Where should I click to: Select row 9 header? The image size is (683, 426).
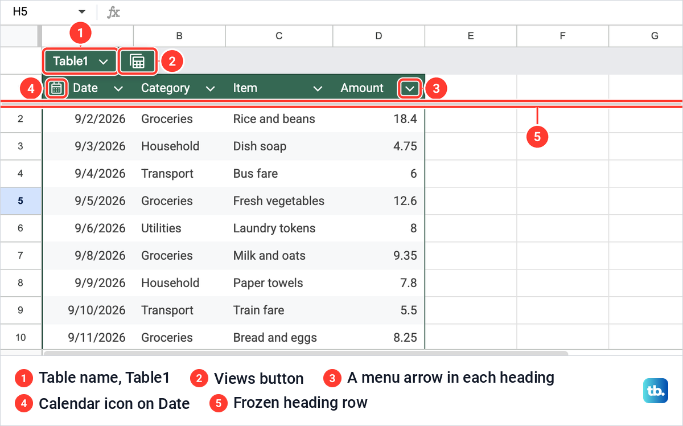(20, 310)
